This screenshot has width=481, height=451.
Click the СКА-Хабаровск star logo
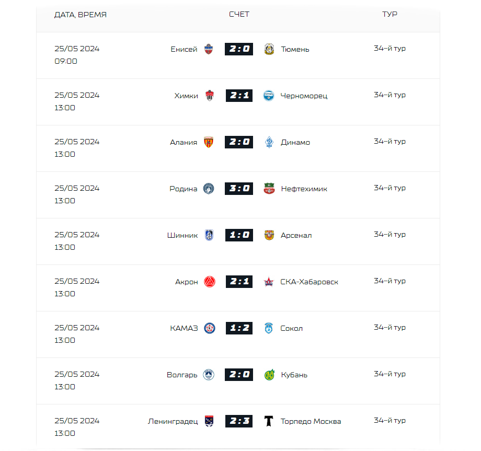[269, 282]
